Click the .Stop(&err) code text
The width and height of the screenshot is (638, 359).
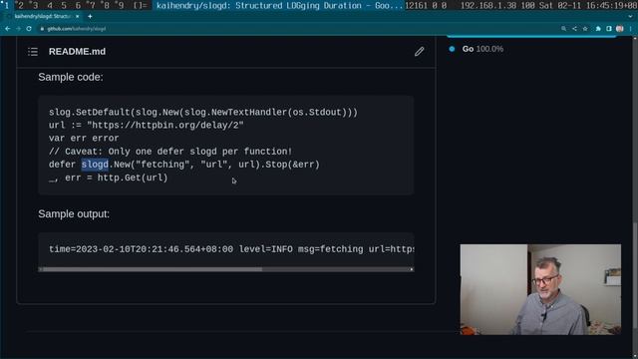[x=290, y=165]
